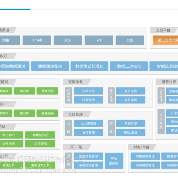This screenshot has width=178, height=178.
Task: Click the 拣货绩效 vertical label
Action: click(x=161, y=121)
